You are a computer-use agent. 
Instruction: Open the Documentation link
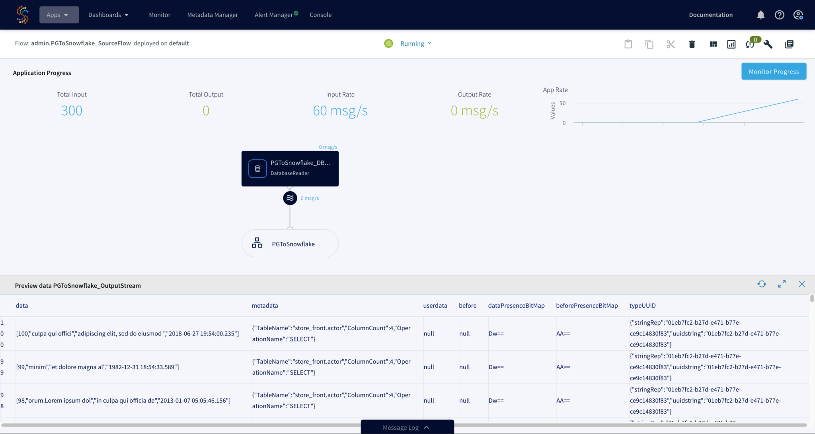pyautogui.click(x=711, y=15)
